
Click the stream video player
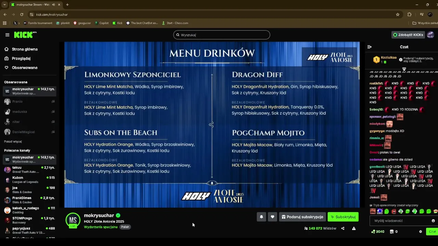(x=212, y=125)
